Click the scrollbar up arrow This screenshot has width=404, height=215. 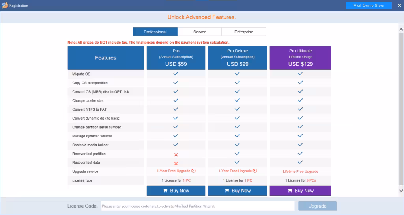click(x=401, y=30)
